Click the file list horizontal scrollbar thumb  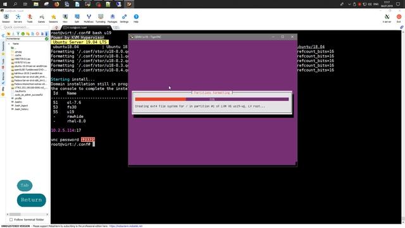tap(15, 214)
